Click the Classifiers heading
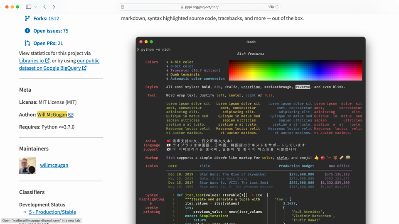This screenshot has width=399, height=224. [32, 192]
